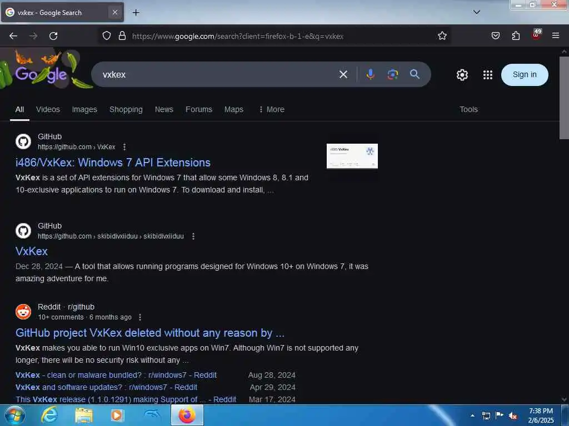569x426 pixels.
Task: Show hidden system tray icons
Action: pos(472,415)
